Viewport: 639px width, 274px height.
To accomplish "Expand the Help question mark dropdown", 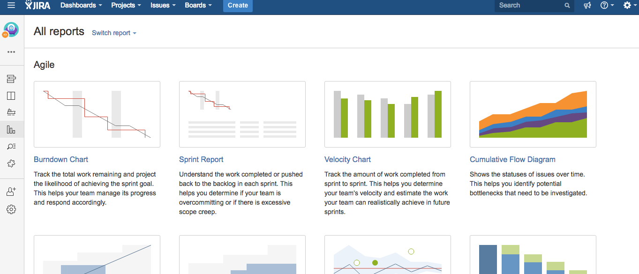I will coord(607,6).
